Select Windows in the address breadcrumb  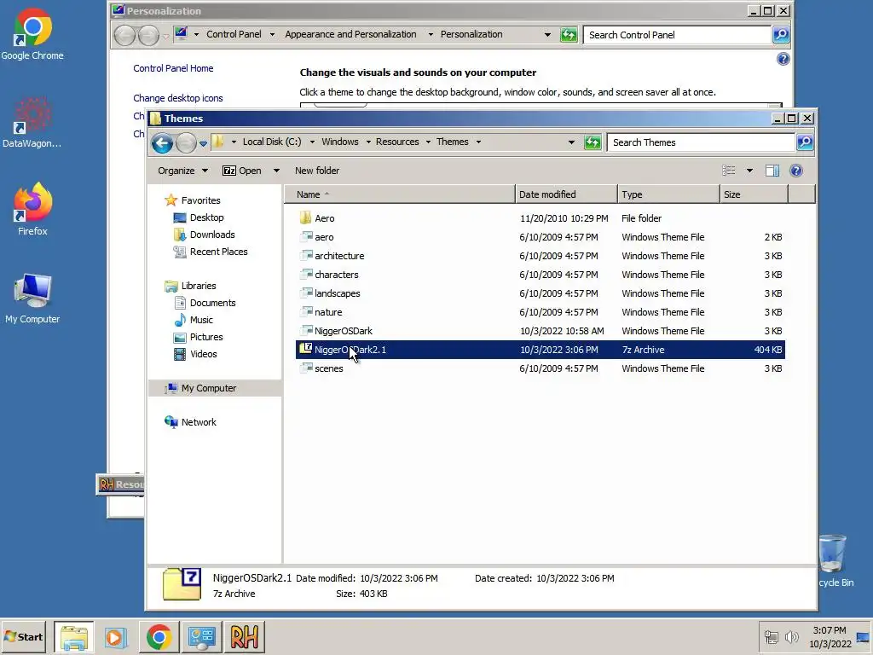point(339,142)
